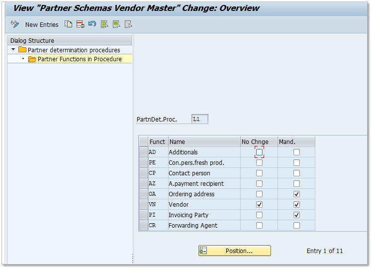Click Delete entry icon in toolbar
The width and height of the screenshot is (372, 269).
[x=81, y=24]
